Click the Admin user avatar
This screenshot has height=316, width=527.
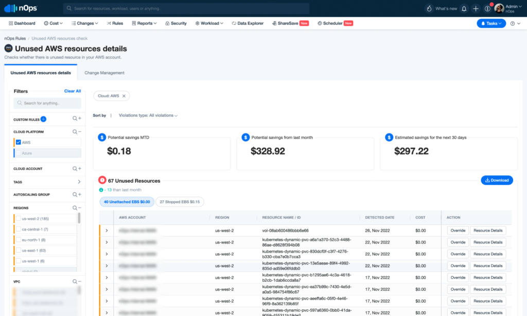point(499,8)
